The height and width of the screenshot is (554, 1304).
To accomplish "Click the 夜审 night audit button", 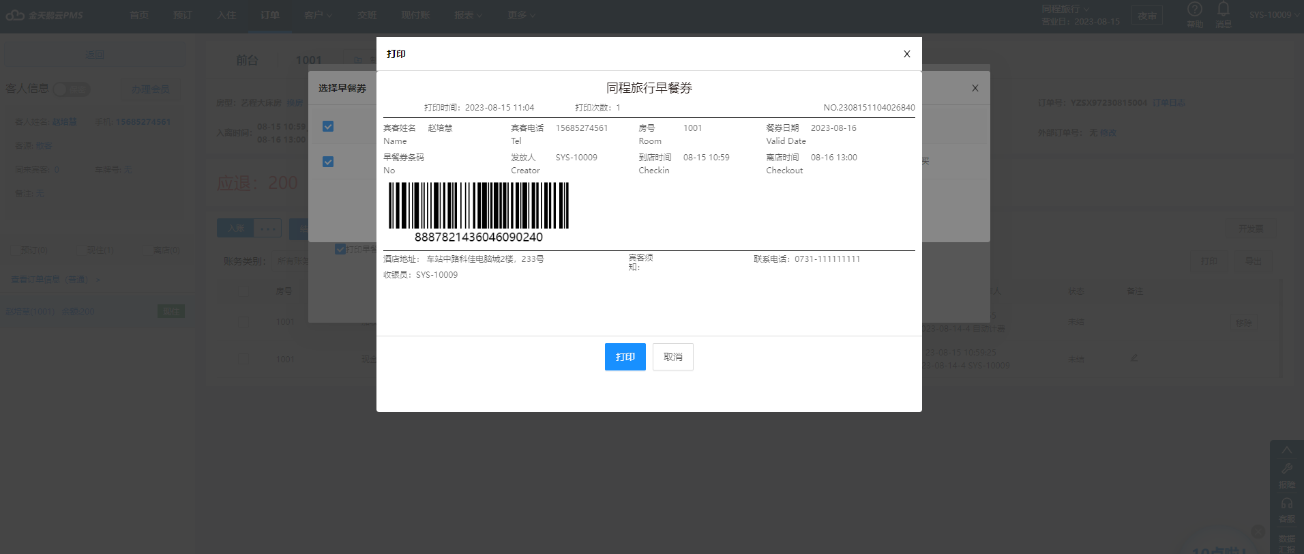I will point(1147,16).
